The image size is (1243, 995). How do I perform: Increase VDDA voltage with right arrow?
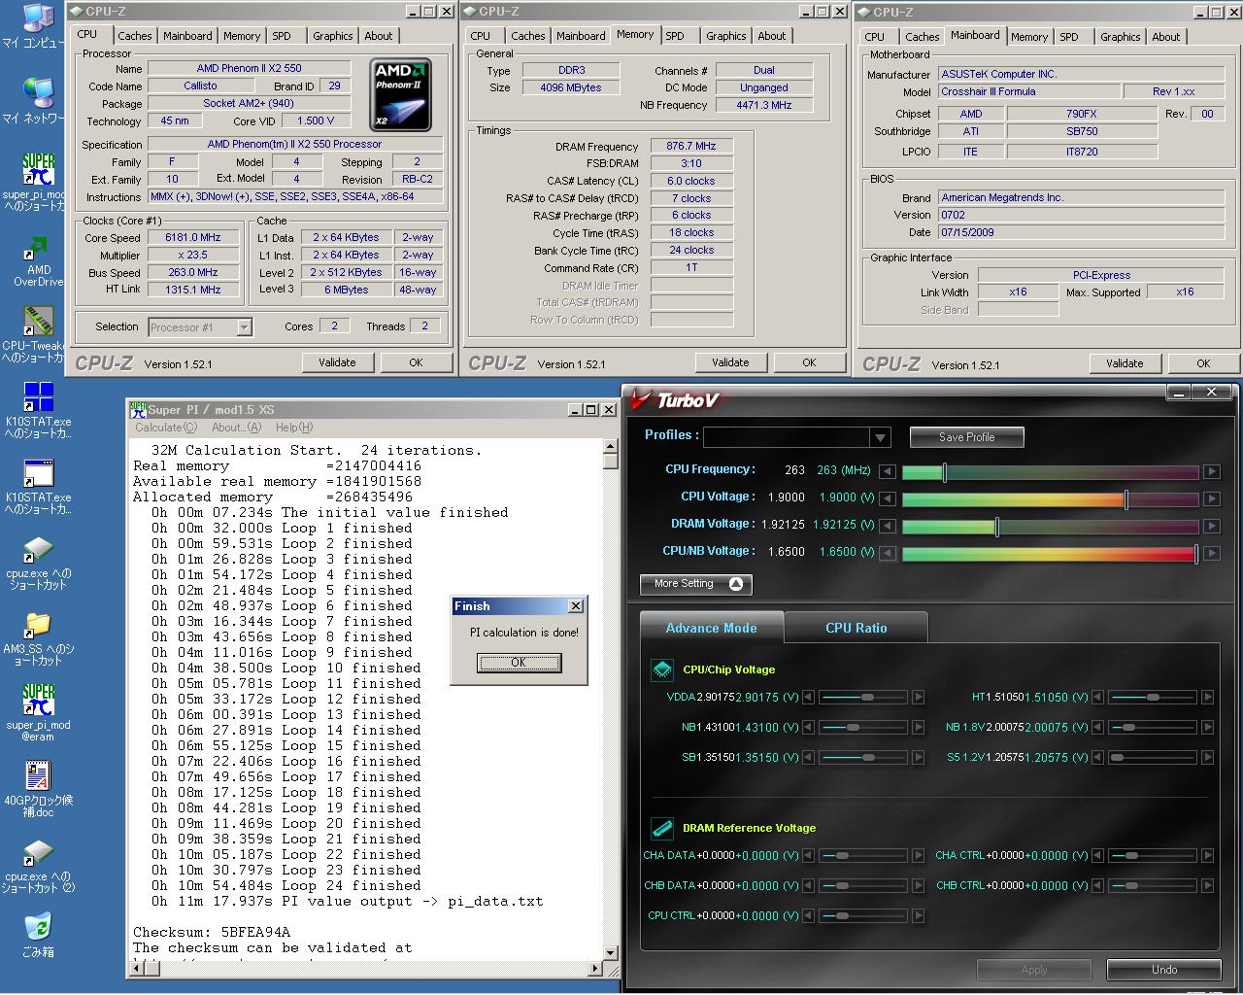point(918,697)
